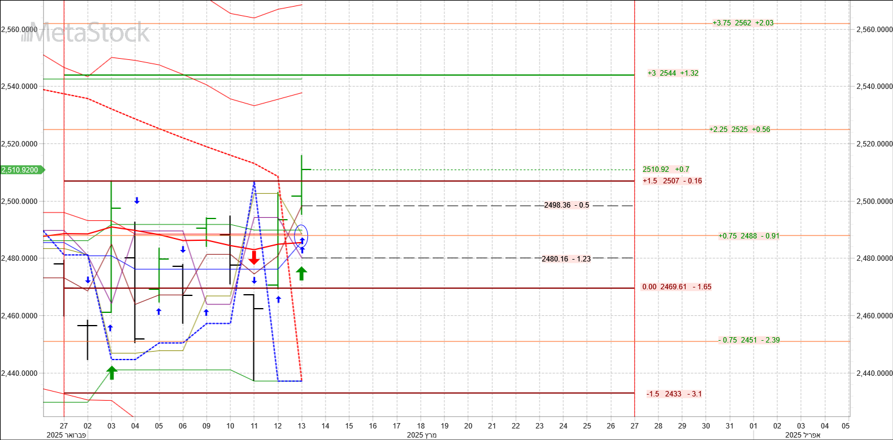Click the '2498.36 -0.5' dashed line label
This screenshot has width=893, height=440.
pyautogui.click(x=567, y=205)
